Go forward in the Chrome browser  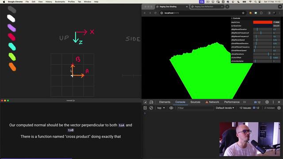click(x=150, y=13)
